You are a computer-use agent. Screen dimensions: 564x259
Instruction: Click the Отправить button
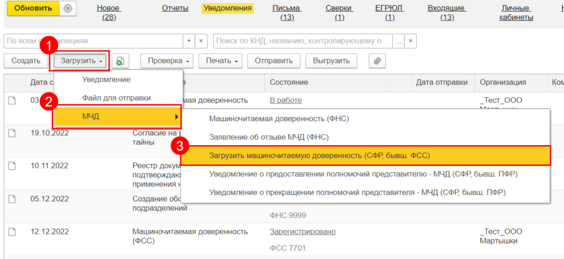click(x=274, y=61)
